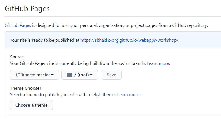Follow Learn more link about Jekyll themes
The image size is (221, 119).
point(128,94)
